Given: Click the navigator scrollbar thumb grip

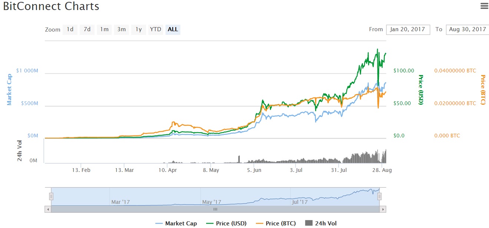Looking at the screenshot, I should click(216, 209).
